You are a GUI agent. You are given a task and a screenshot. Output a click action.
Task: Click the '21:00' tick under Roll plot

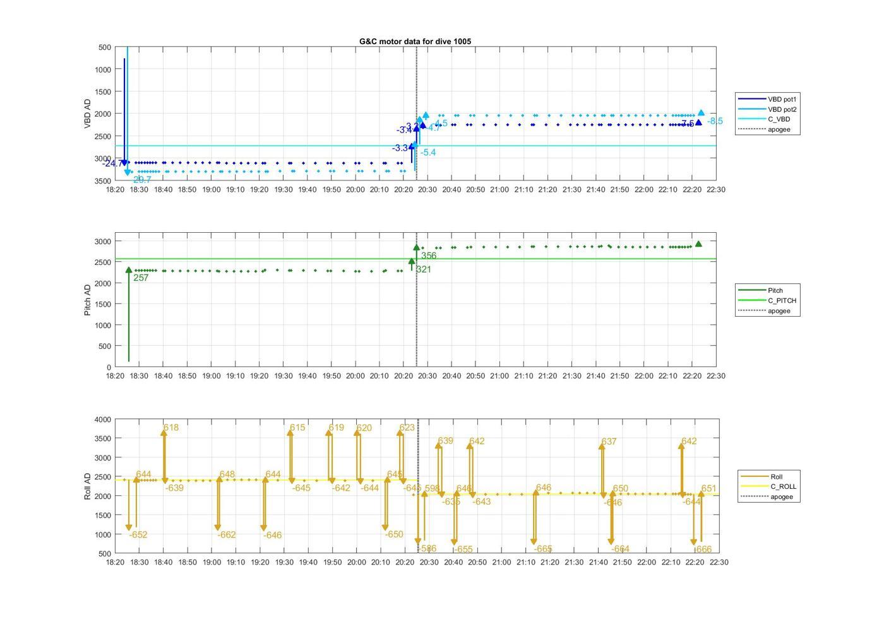point(501,562)
